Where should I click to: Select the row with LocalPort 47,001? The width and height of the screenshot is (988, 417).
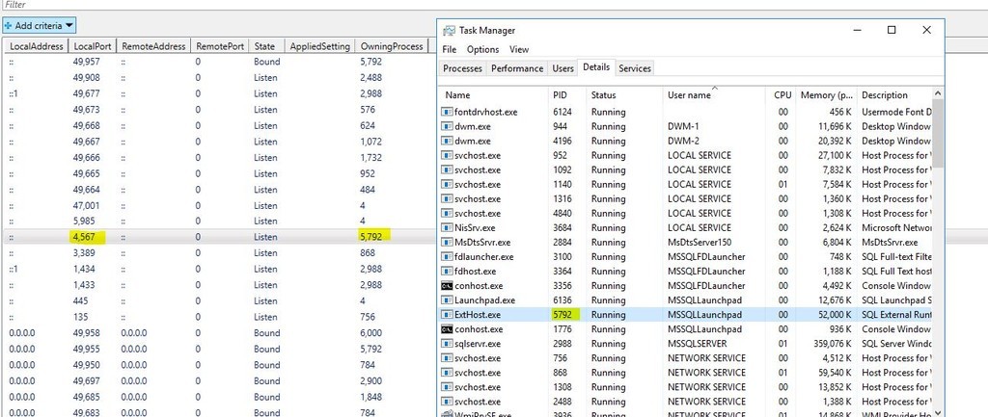coord(218,205)
